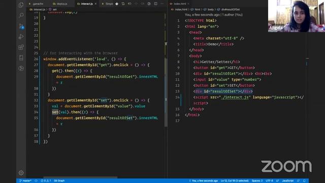Click the sync changes status bar icon
The height and width of the screenshot is (183, 325).
point(36,181)
